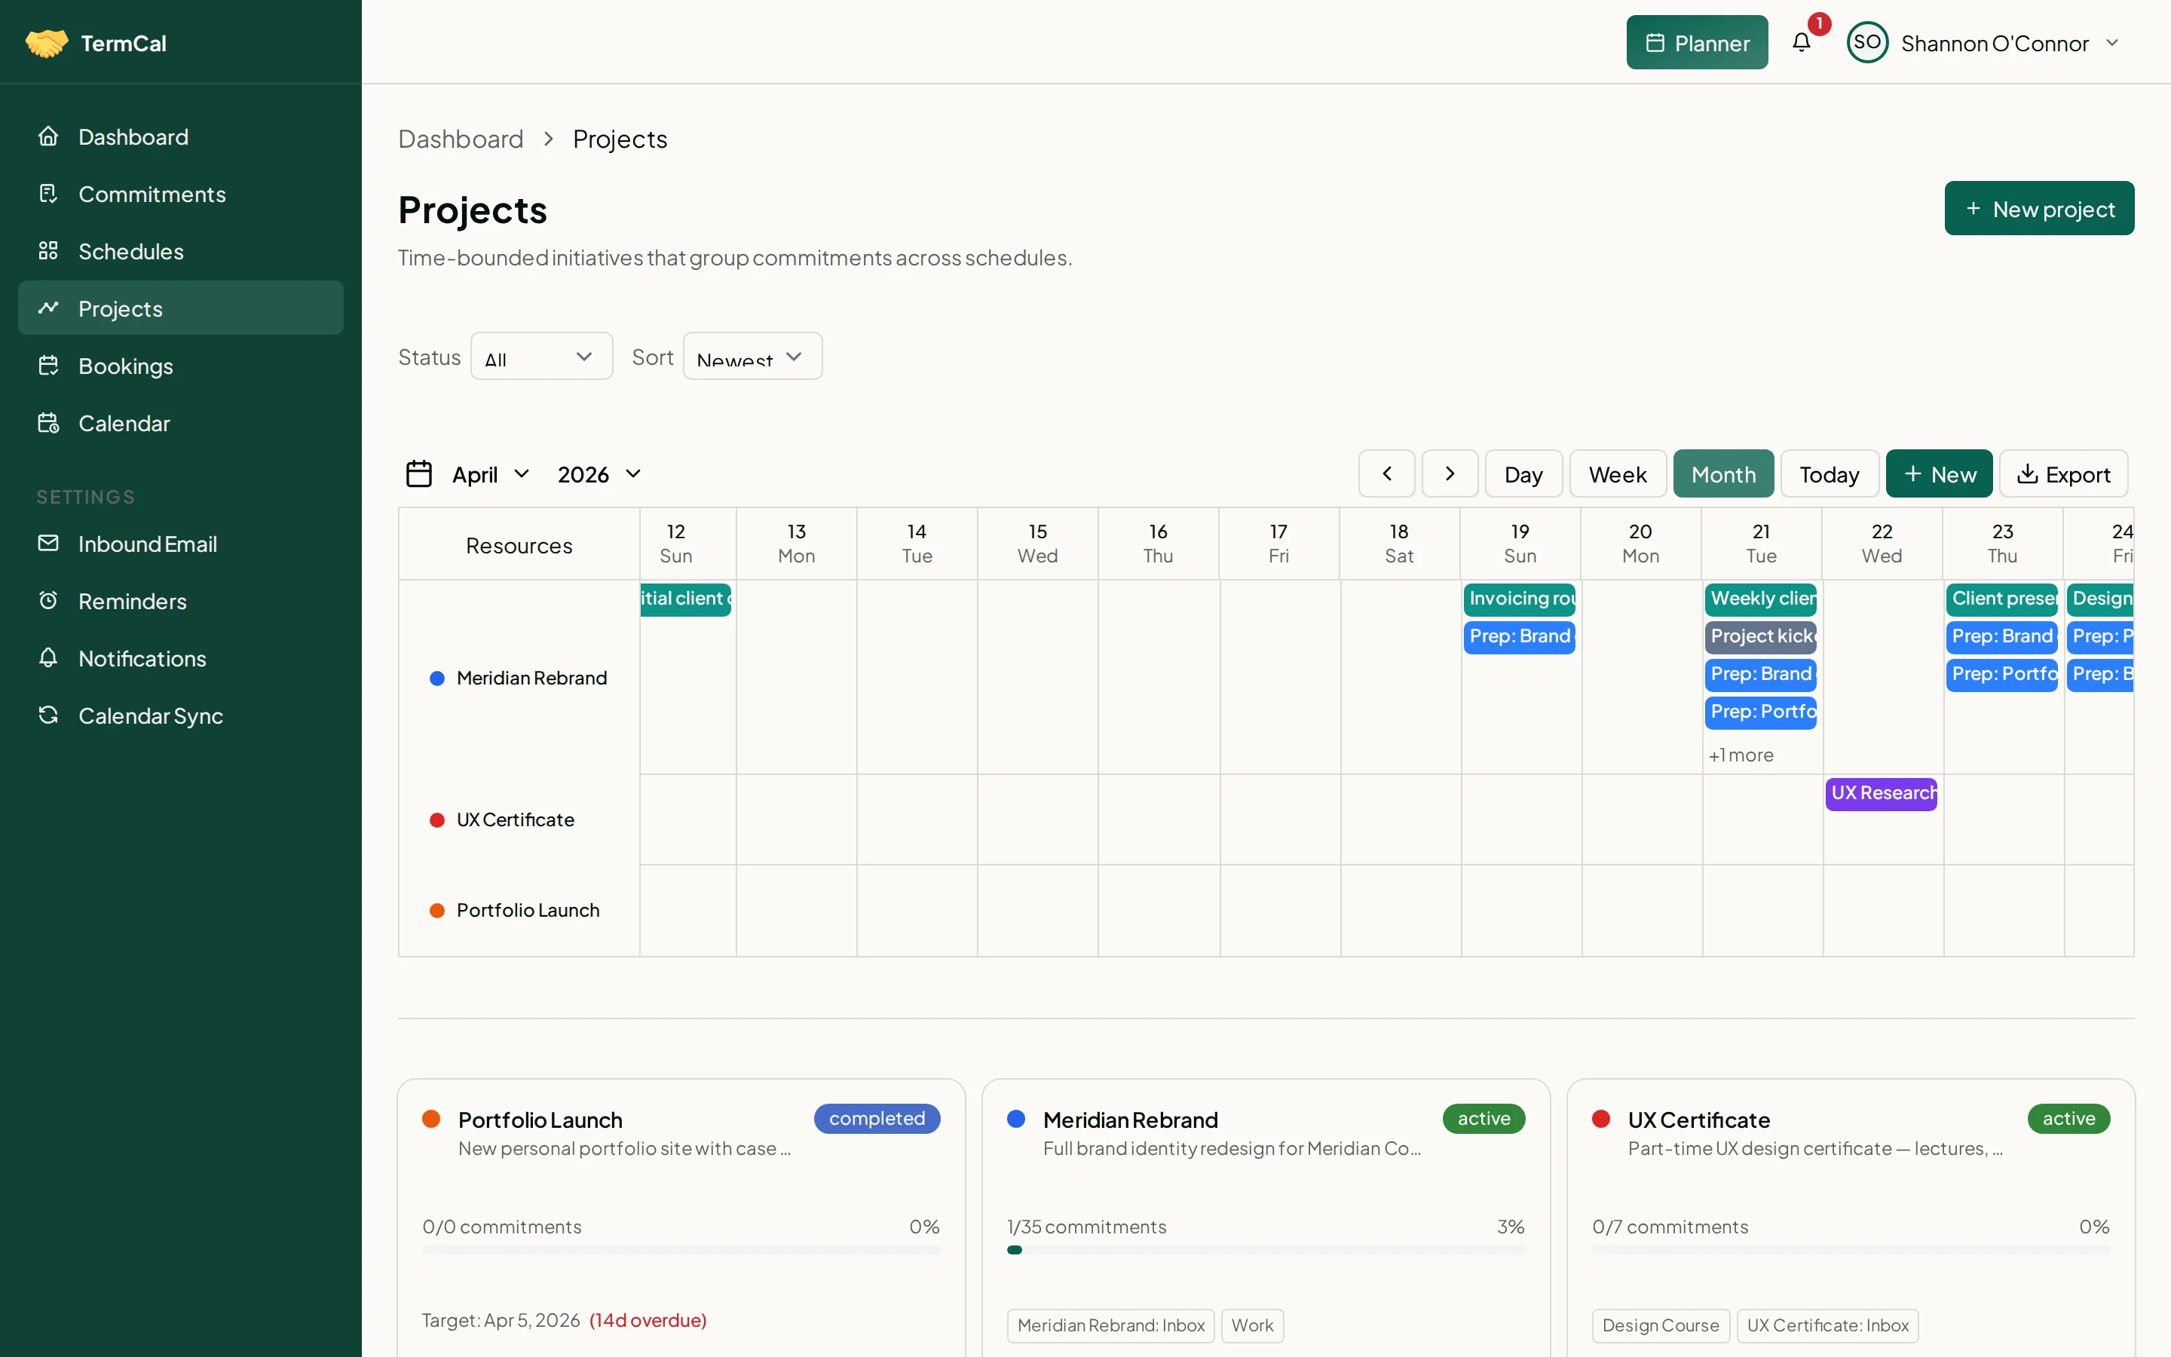Screen dimensions: 2171x1357
Task: Open Prep: Portfo event on Thu 23
Action: tap(2002, 674)
